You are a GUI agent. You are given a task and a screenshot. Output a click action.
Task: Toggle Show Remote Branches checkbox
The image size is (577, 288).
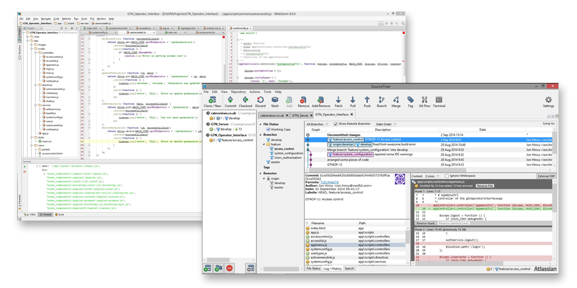[335, 124]
